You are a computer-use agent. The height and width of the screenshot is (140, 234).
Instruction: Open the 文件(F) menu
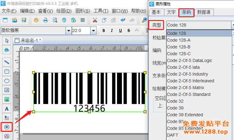9,11
